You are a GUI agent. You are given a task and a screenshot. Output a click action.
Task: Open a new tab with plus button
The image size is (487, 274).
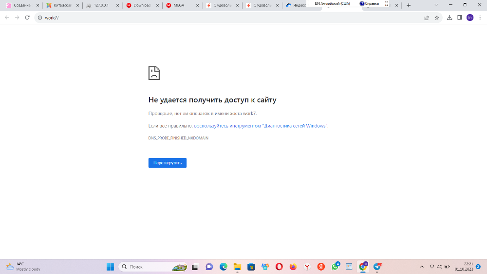408,5
